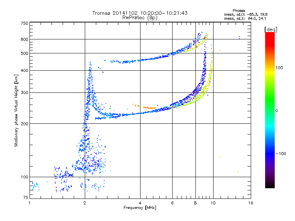Click the y-axis tick label '750'
Viewport: 295px width, 221px height.
click(x=25, y=23)
